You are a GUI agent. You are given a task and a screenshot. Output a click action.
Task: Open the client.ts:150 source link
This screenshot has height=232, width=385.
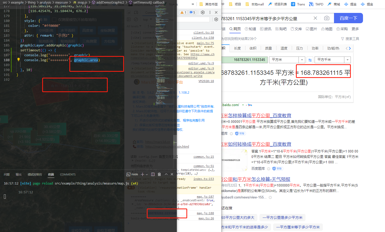tap(203, 38)
